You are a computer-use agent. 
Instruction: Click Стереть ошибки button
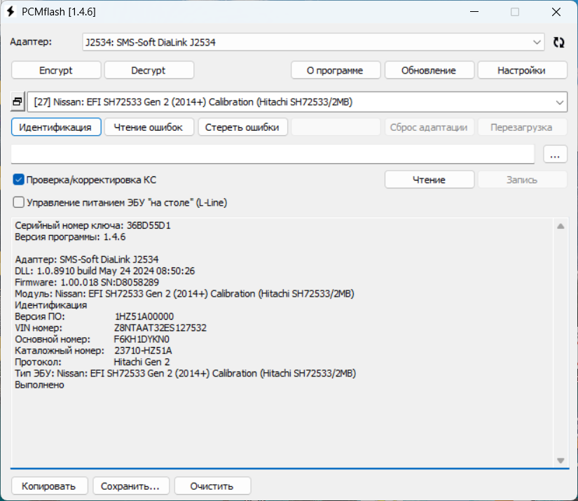pyautogui.click(x=242, y=127)
